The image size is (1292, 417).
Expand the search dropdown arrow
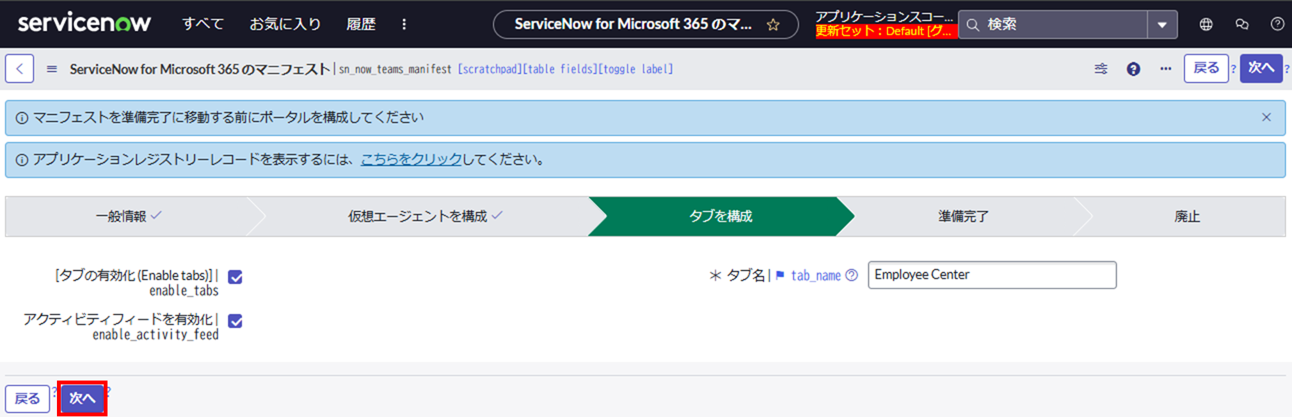[1162, 25]
